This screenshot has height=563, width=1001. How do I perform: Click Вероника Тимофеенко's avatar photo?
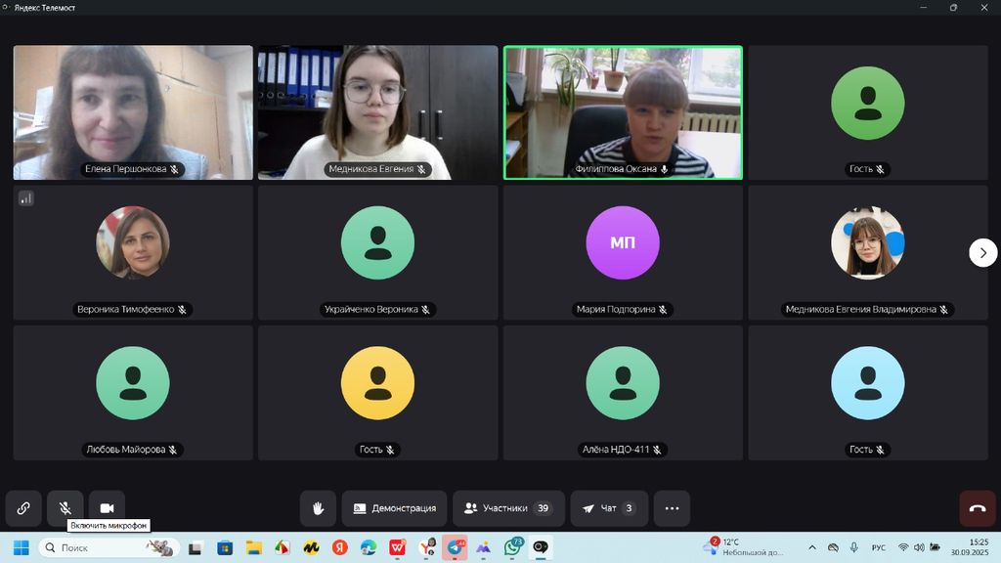click(133, 242)
